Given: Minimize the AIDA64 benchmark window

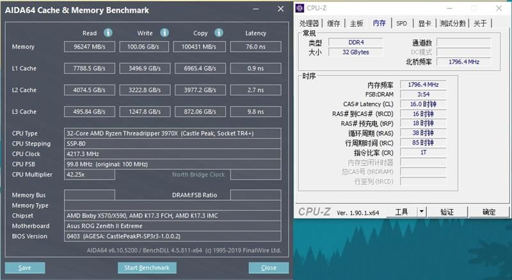Looking at the screenshot, I should tap(255, 9).
